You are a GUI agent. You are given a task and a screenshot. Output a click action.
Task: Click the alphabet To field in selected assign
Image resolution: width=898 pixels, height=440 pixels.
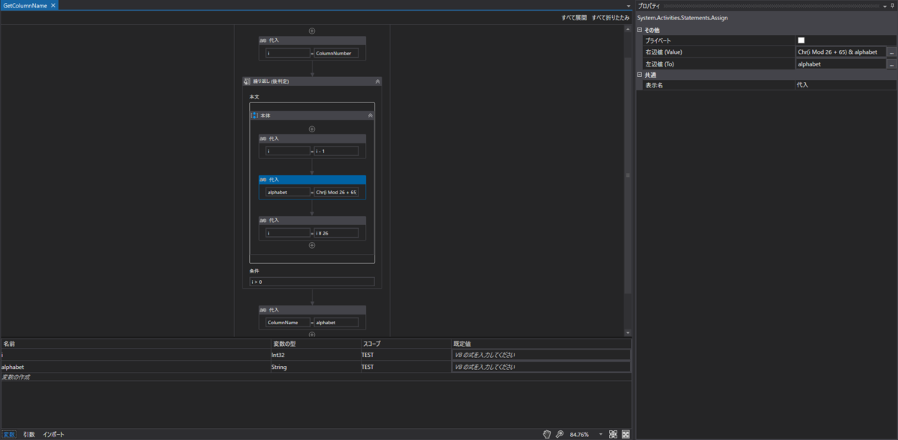pos(287,192)
